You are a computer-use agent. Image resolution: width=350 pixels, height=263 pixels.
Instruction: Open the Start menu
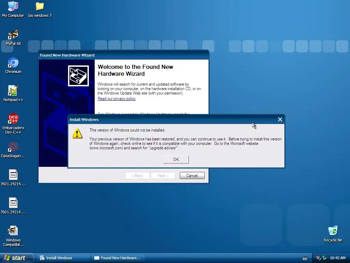pyautogui.click(x=16, y=258)
